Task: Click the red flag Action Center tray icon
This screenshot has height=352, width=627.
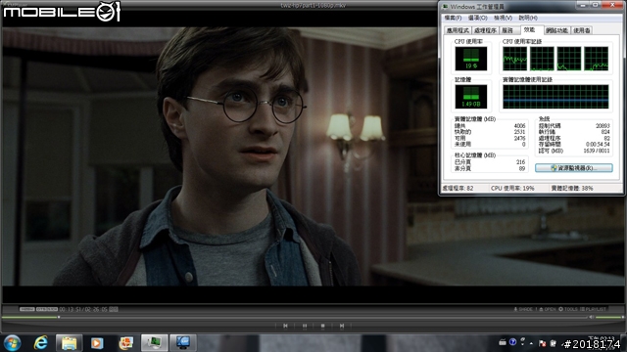Action: pos(542,343)
